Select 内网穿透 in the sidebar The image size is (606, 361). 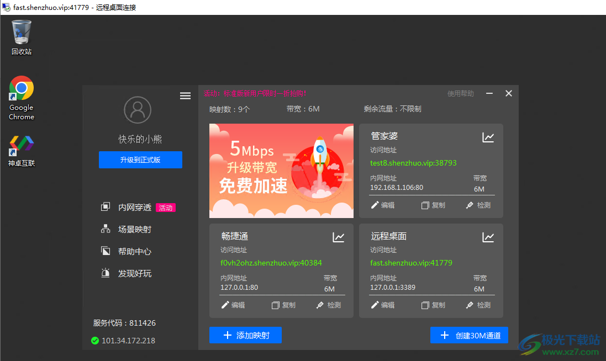point(134,208)
